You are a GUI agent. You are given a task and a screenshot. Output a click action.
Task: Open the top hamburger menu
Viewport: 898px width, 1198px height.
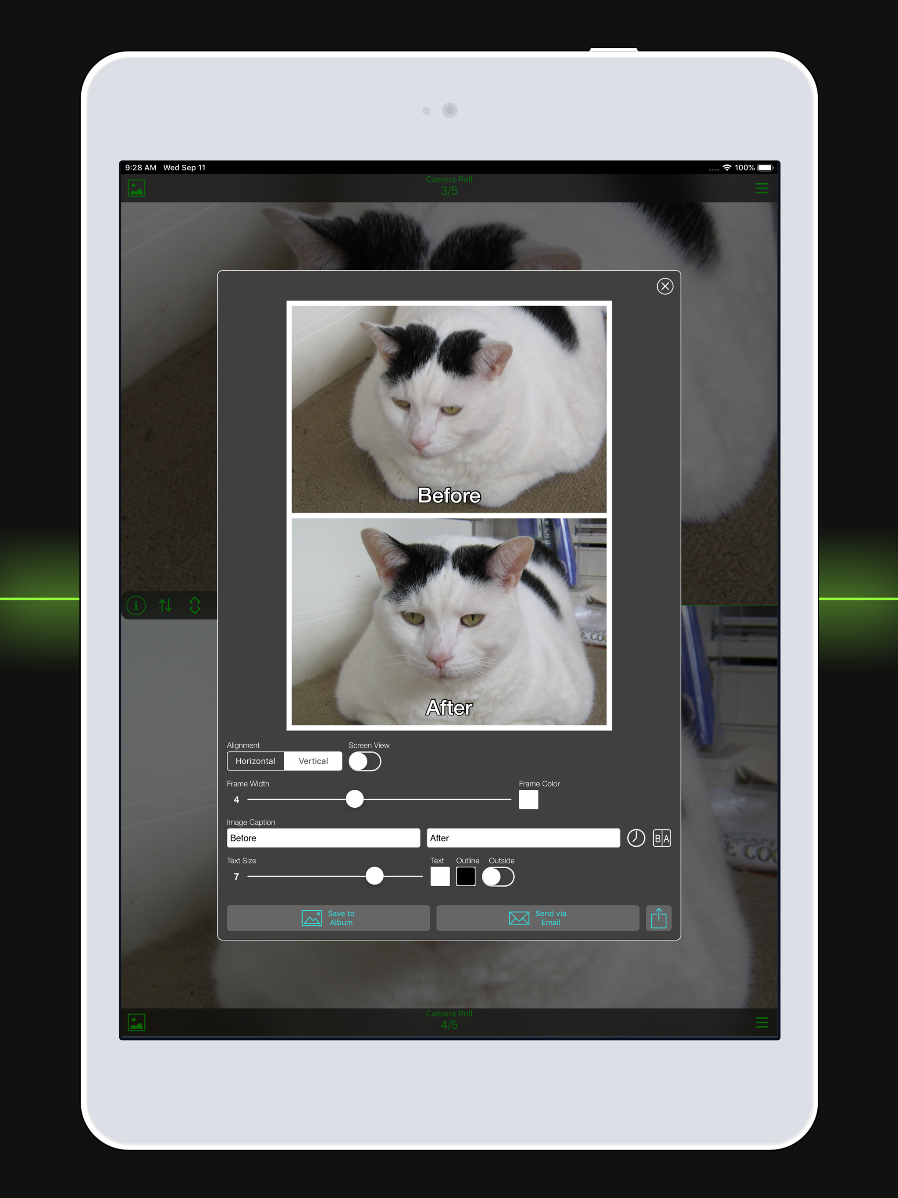(x=762, y=189)
